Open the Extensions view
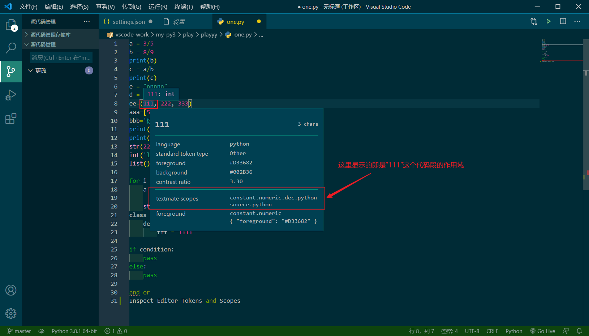This screenshot has height=336, width=589. tap(11, 119)
